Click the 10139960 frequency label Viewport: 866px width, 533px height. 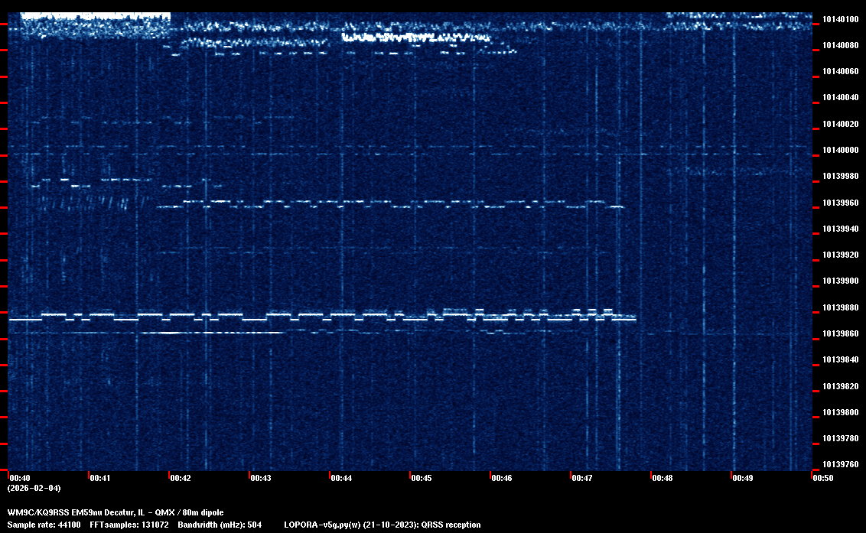839,203
